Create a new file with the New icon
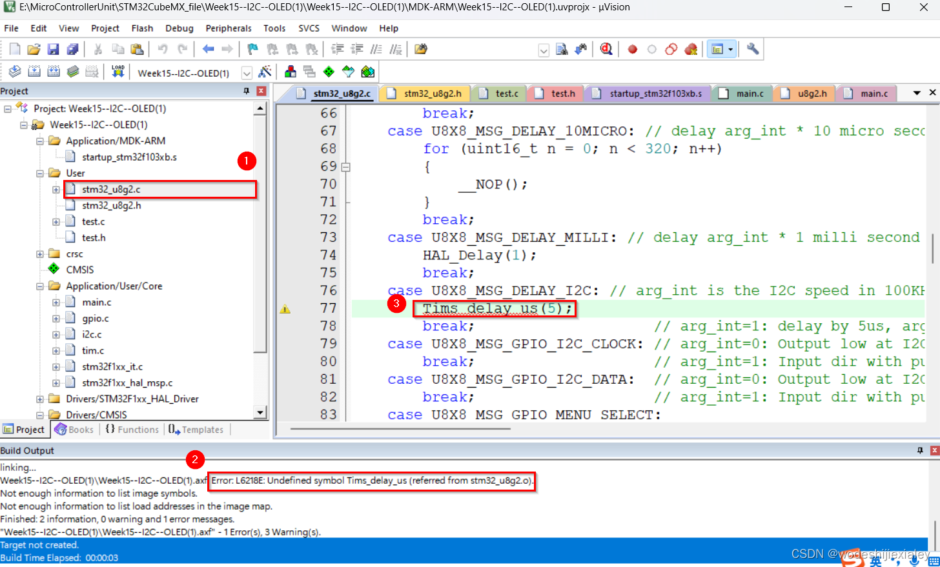Viewport: 940px width, 567px height. click(15, 49)
